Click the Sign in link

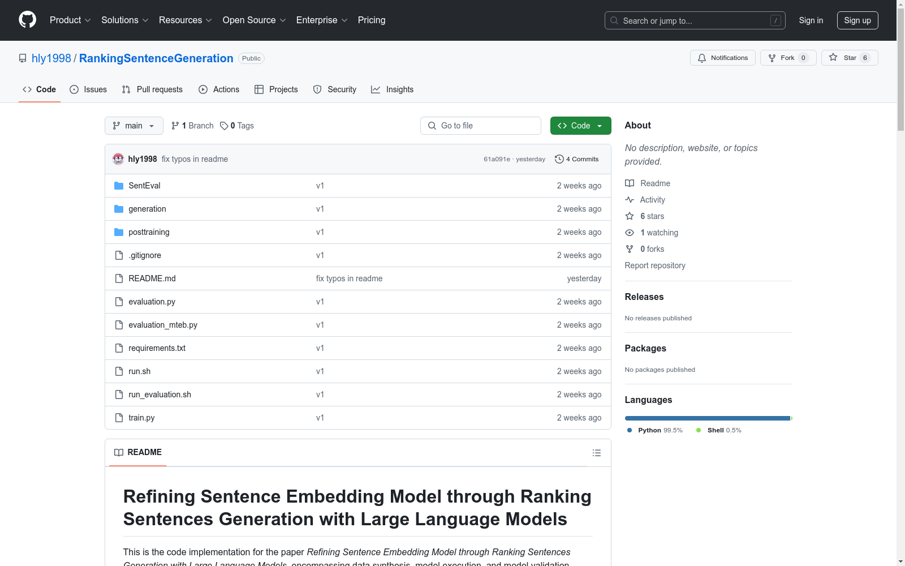(x=811, y=20)
